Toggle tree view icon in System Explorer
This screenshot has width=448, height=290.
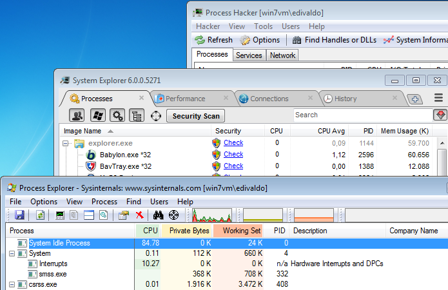(x=137, y=115)
